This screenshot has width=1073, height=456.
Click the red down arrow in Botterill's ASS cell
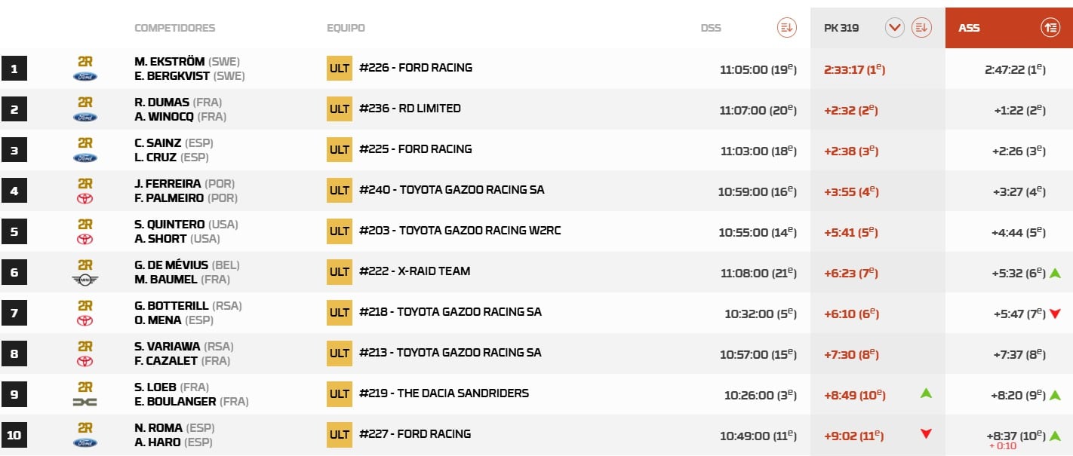[1055, 314]
